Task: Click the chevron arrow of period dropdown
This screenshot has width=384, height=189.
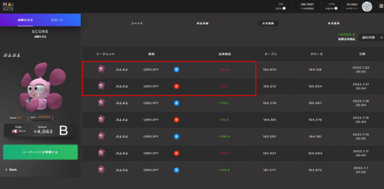Action: 381,37
